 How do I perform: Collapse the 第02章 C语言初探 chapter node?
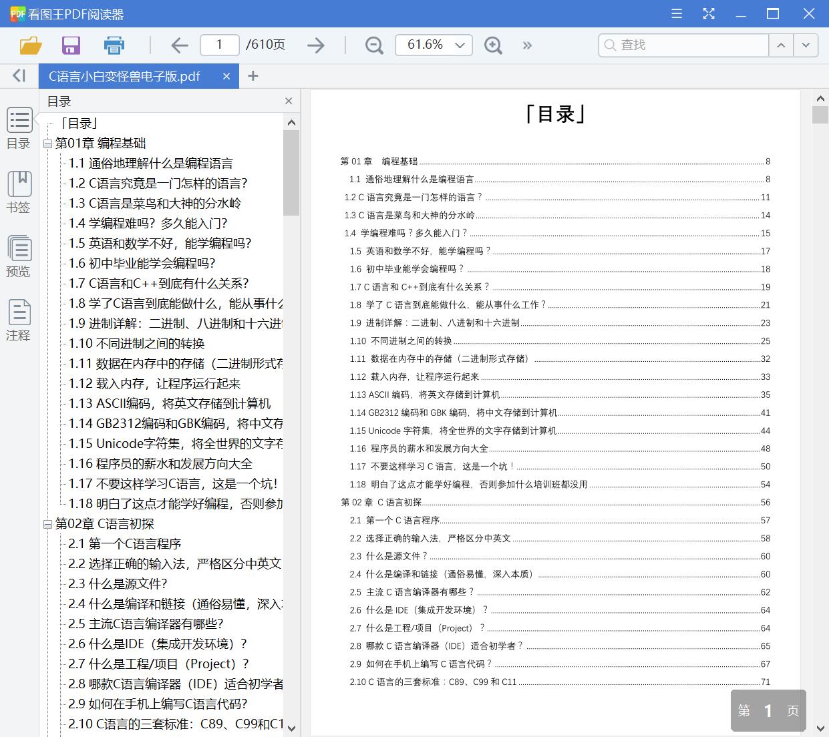coord(47,524)
